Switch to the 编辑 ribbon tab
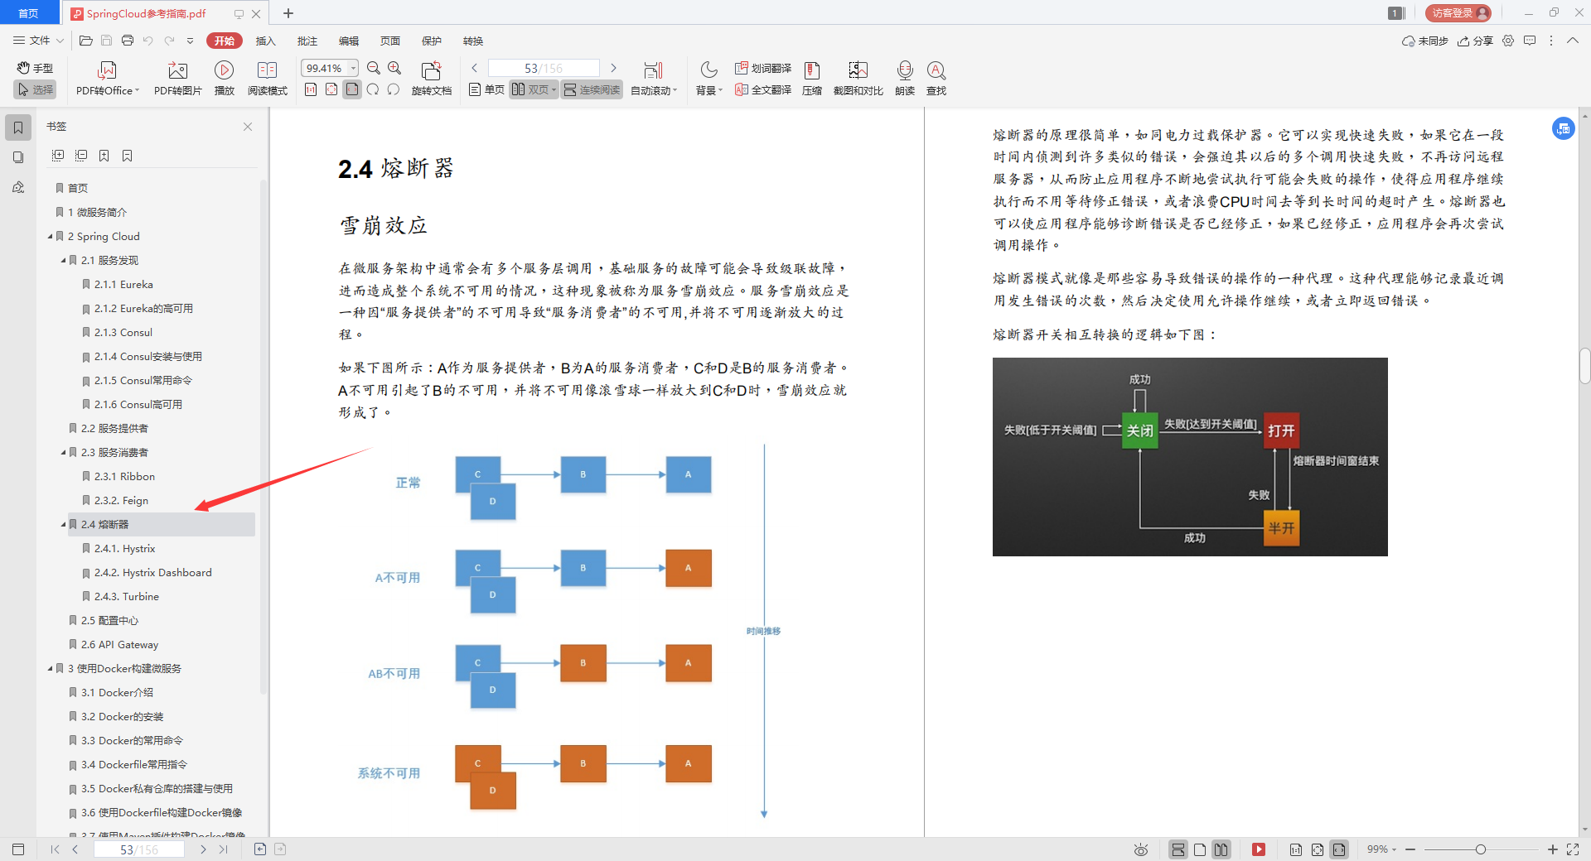Image resolution: width=1591 pixels, height=861 pixels. [x=348, y=41]
